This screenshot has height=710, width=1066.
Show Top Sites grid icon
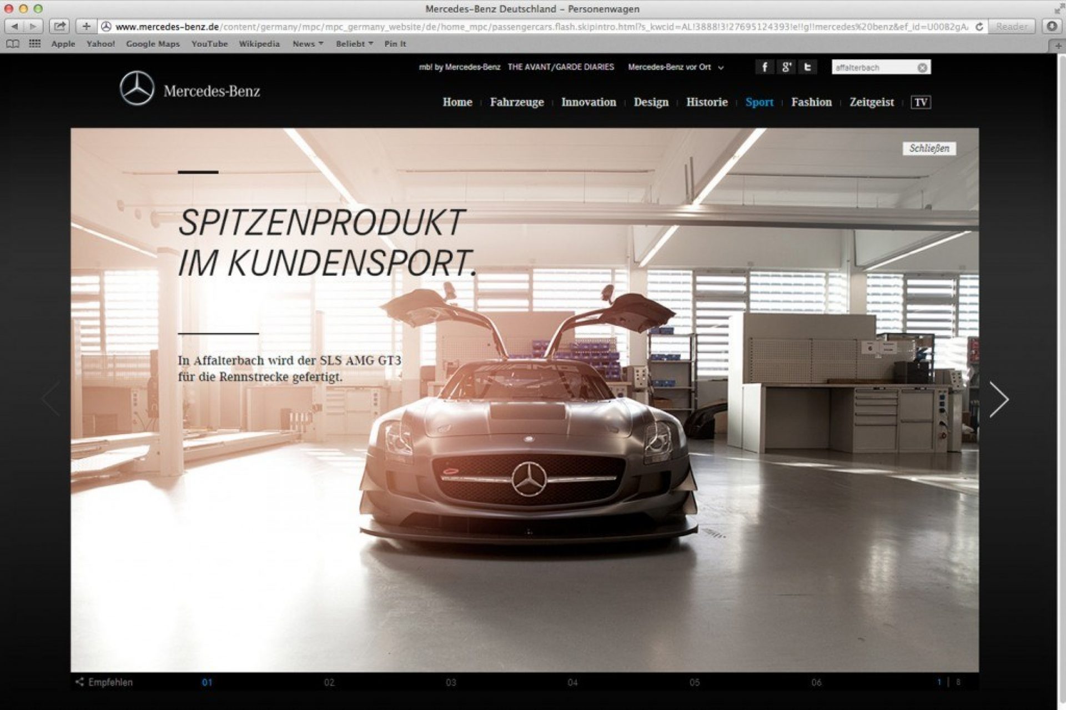34,44
